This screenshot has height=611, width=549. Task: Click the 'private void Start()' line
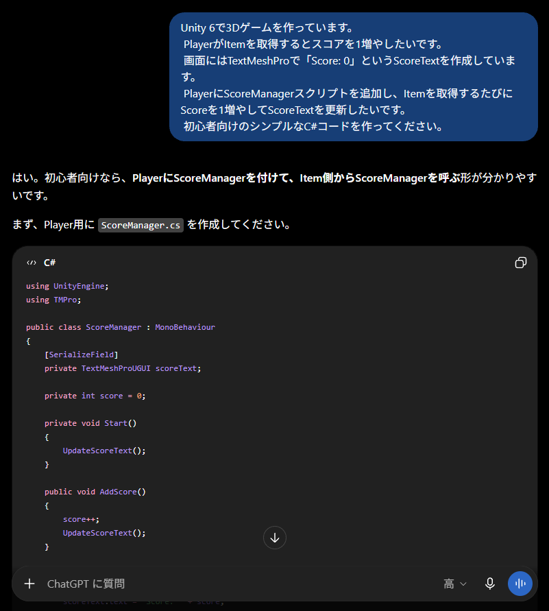[x=90, y=423]
